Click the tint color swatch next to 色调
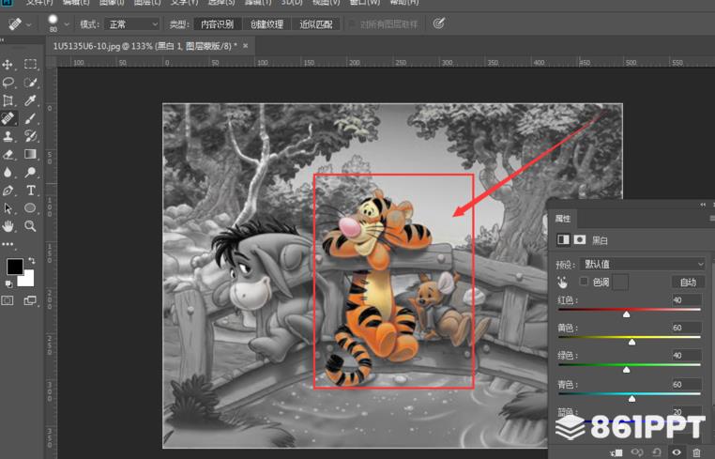The image size is (715, 459). 620,282
